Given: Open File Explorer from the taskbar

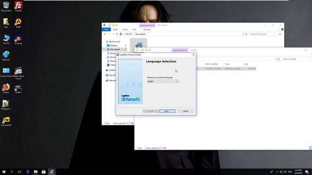Looking at the screenshot, I should [x=36, y=172].
